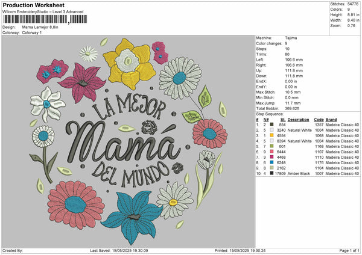Click the dark olive swatch for stop 1
Viewport: 362px width, 255px height.
[x=273, y=124]
